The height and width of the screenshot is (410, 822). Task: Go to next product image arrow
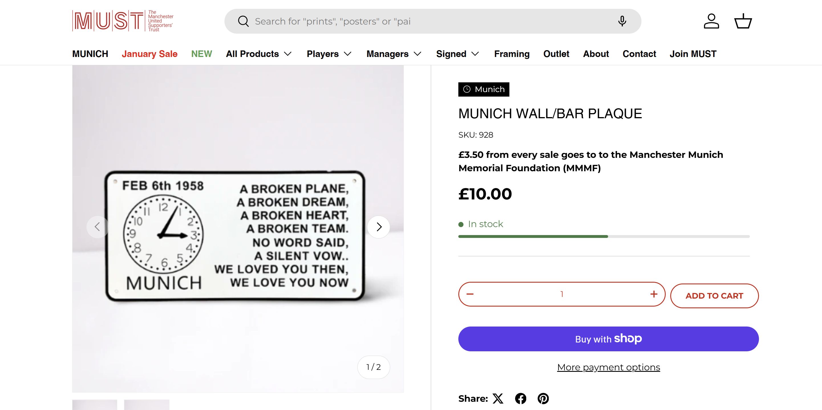378,227
